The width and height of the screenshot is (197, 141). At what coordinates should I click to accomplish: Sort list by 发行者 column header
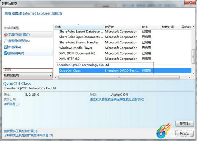pos(121,27)
